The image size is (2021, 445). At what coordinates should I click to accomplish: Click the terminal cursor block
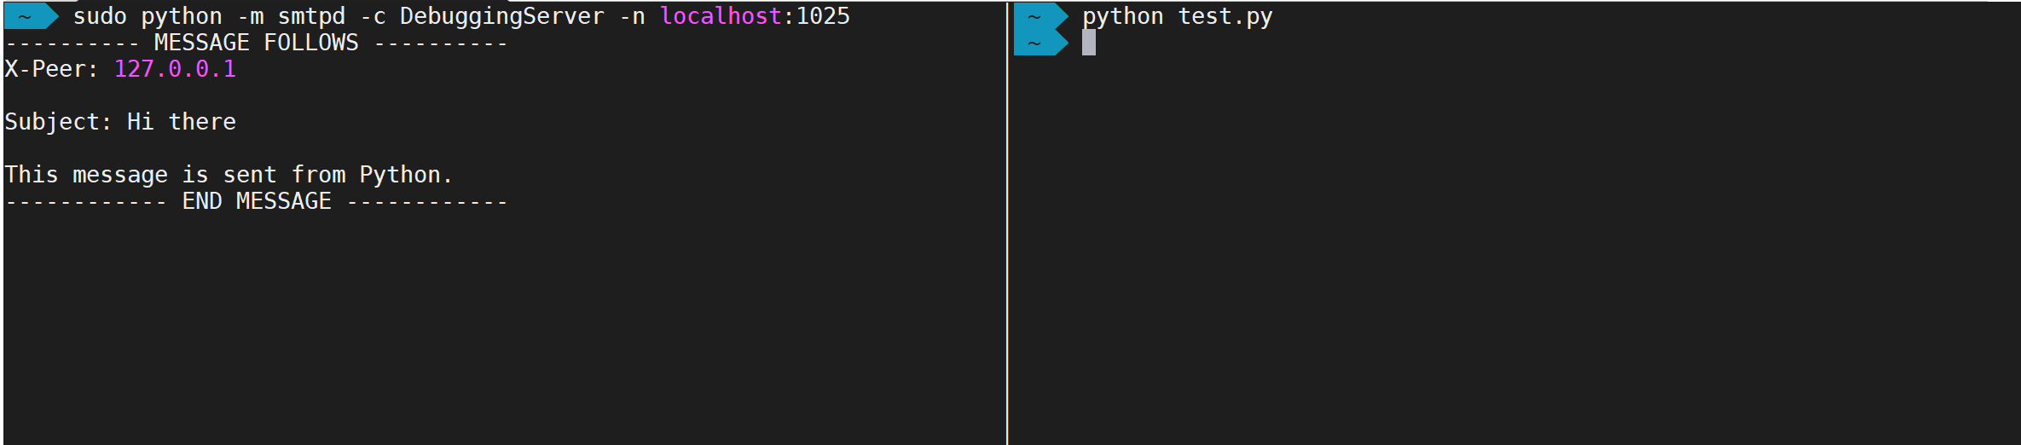[x=1089, y=43]
